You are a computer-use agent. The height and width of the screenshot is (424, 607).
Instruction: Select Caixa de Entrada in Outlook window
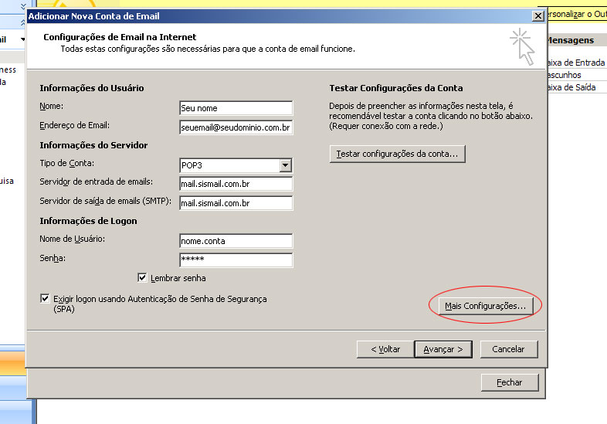point(575,63)
